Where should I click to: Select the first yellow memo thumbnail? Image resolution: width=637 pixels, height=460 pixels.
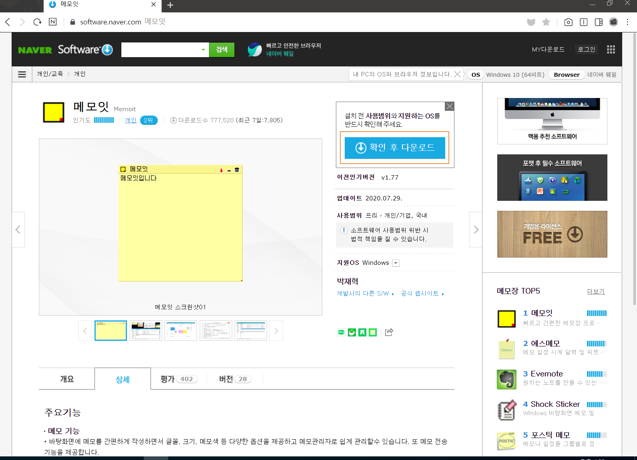(x=111, y=331)
